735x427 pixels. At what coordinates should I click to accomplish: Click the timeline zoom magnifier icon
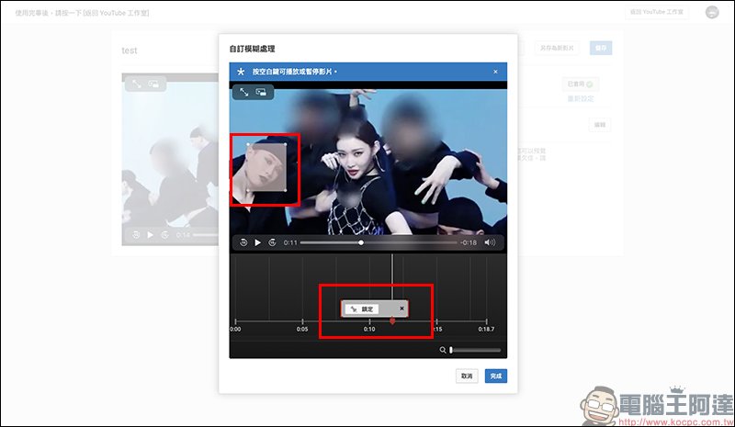pos(443,350)
